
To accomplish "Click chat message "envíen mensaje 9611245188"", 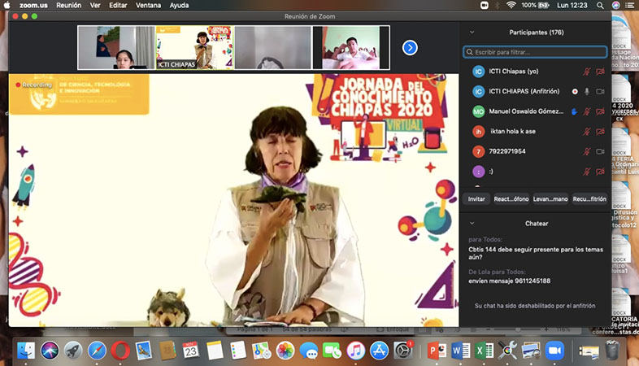I will [x=510, y=281].
